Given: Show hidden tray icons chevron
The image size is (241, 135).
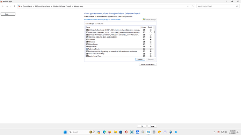Looking at the screenshot, I should tap(214, 132).
